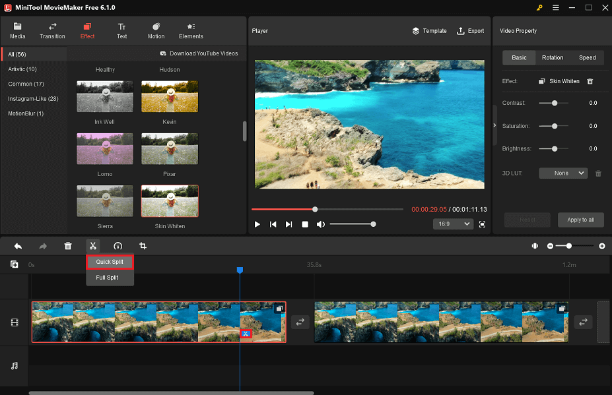Click transition icon after second clip
The image size is (612, 395).
[x=583, y=322]
